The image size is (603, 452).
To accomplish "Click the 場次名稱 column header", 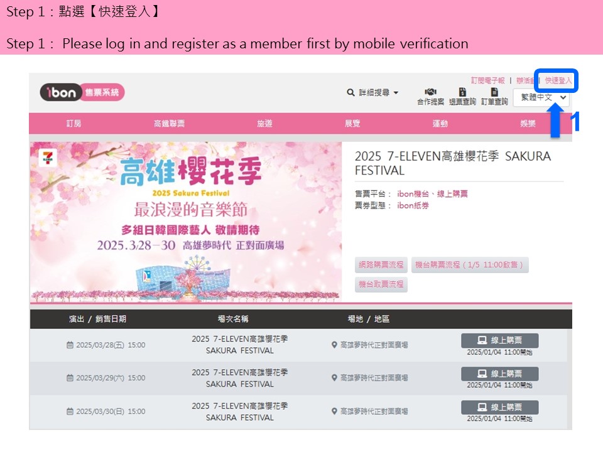I will tap(233, 319).
